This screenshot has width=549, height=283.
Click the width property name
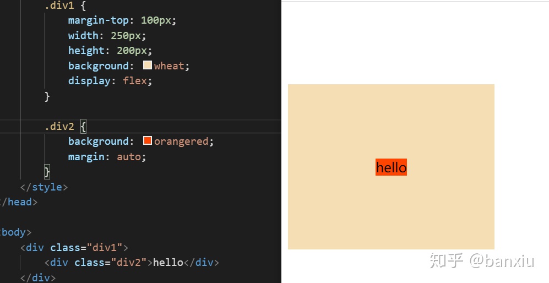tap(83, 35)
